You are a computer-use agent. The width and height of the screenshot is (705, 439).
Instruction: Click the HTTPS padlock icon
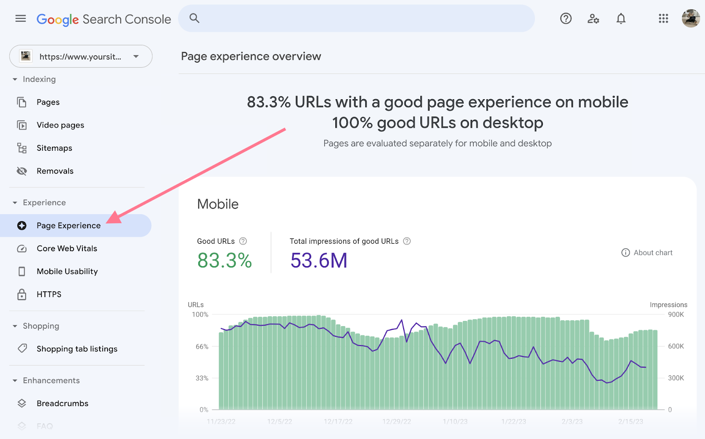[22, 294]
